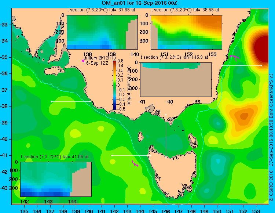
Task: Open the lat=-35.55 temperature section inset
Action: (186, 32)
